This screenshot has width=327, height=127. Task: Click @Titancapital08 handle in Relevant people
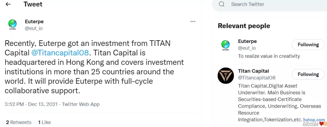(257, 78)
